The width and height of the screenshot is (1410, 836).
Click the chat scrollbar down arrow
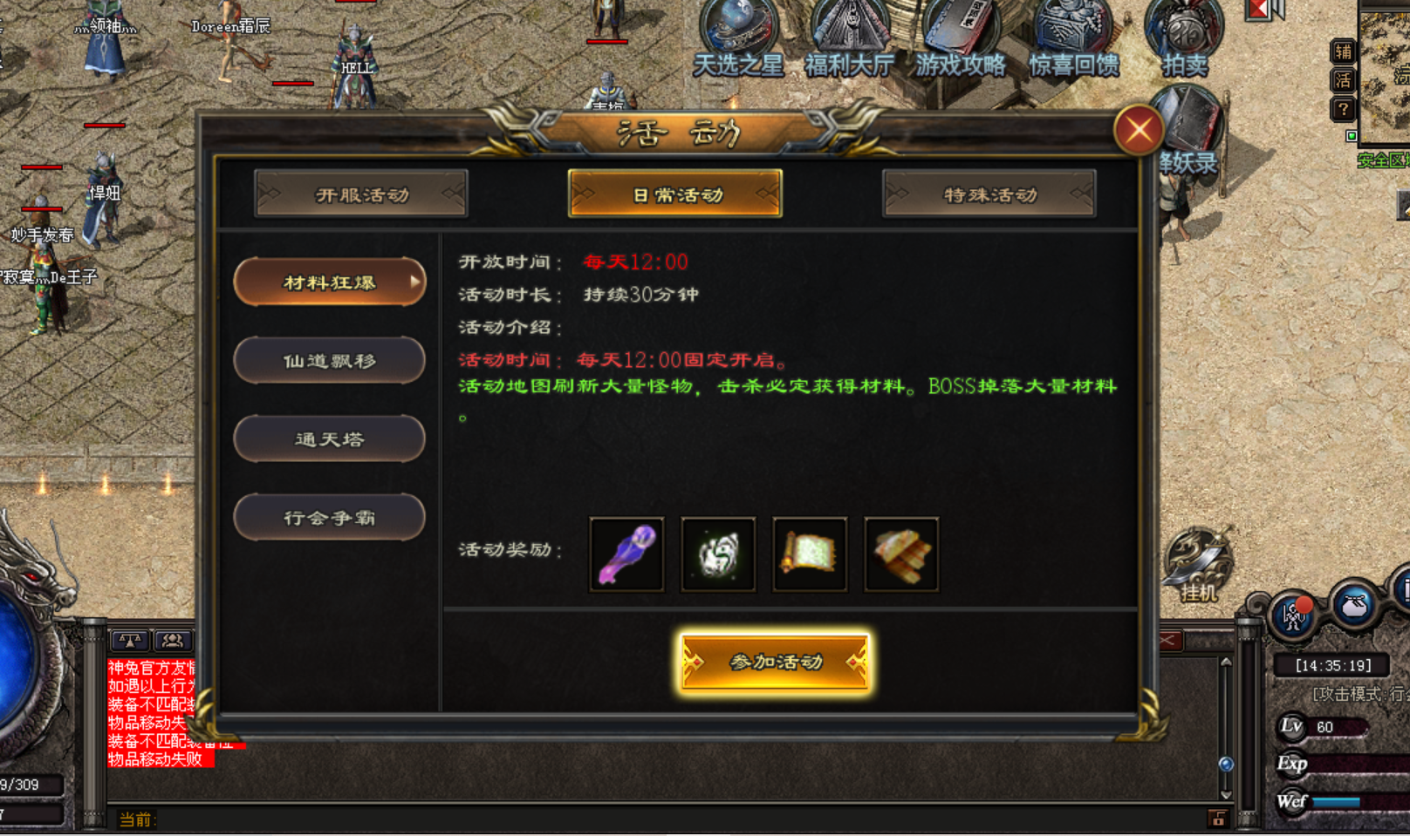(x=1226, y=794)
